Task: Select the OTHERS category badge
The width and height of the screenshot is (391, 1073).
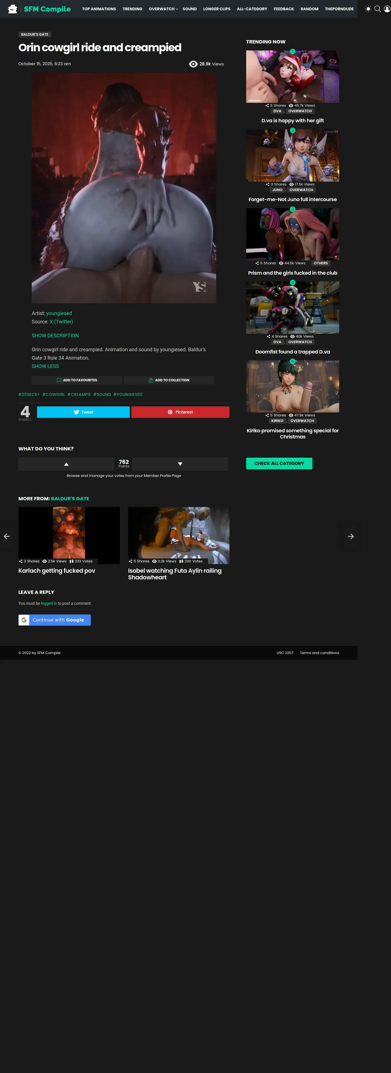Action: [x=321, y=263]
